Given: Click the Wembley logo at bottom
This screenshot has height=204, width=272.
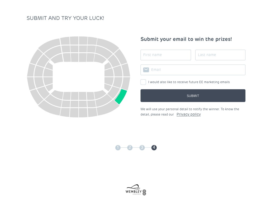Looking at the screenshot, I should click(x=133, y=190).
